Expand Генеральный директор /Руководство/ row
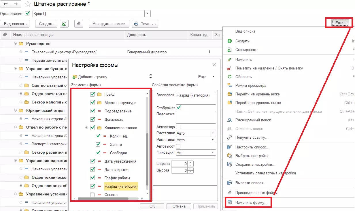 (x=21, y=52)
